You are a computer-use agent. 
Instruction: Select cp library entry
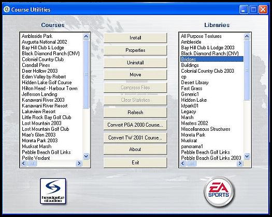[x=184, y=77]
